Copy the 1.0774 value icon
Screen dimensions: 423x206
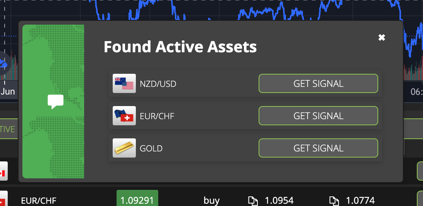[334, 201]
